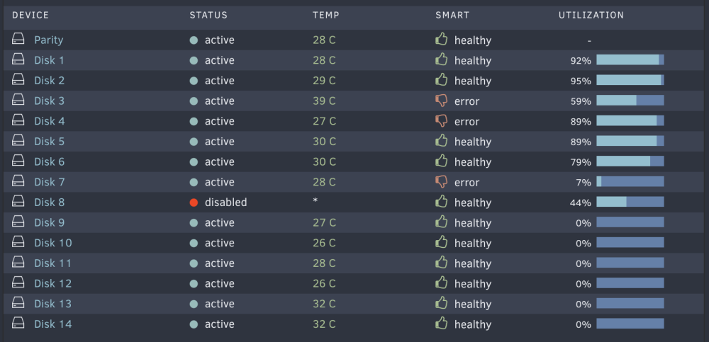Open the Parity device link
This screenshot has width=709, height=342.
tap(49, 40)
